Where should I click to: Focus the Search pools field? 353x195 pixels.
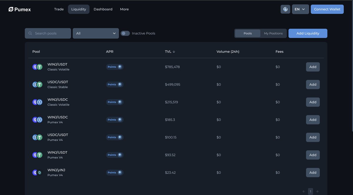[48, 33]
